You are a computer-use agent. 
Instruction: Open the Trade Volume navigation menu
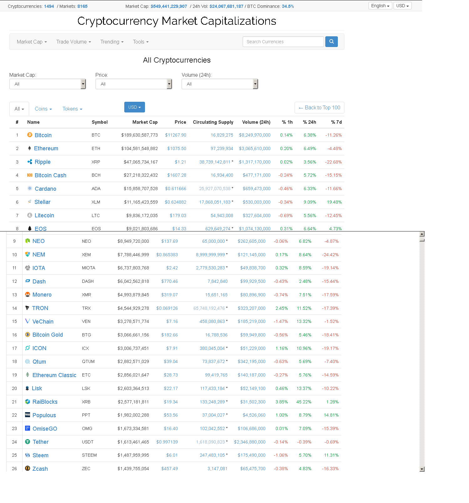(74, 42)
